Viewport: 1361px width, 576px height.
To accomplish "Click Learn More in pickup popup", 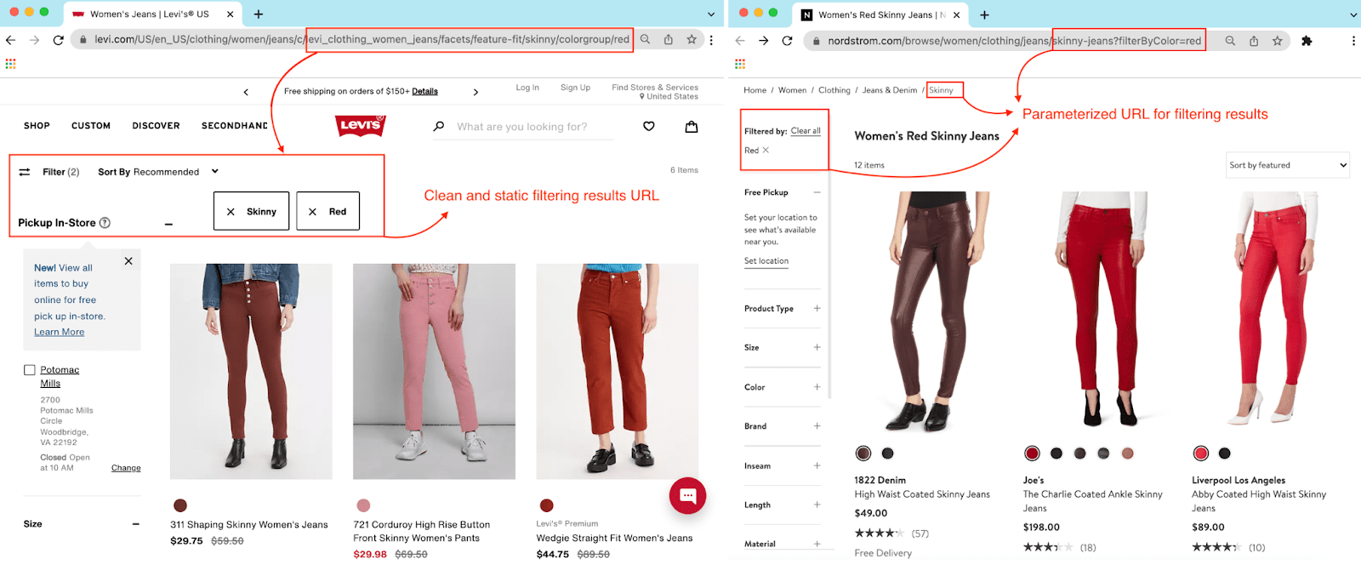I will [x=60, y=332].
